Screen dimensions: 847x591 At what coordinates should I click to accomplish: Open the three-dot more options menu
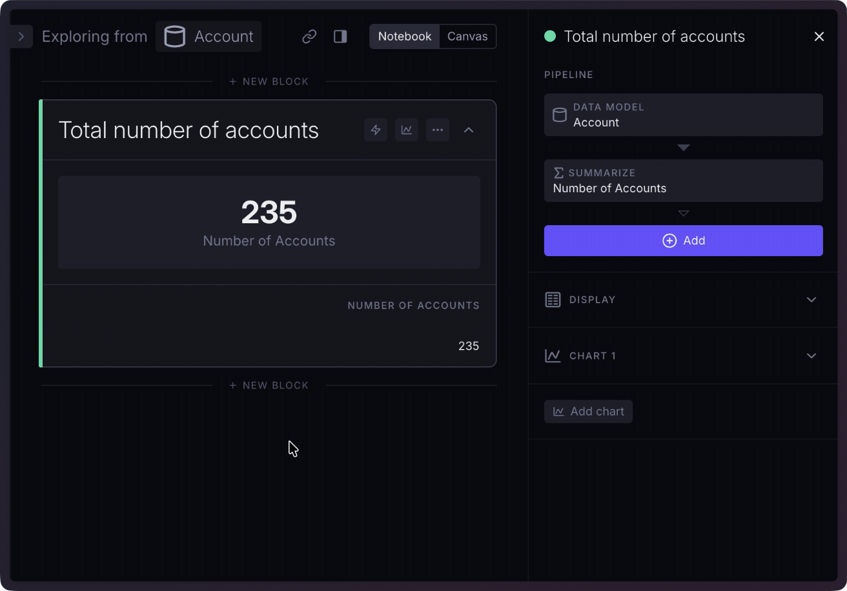(x=438, y=130)
